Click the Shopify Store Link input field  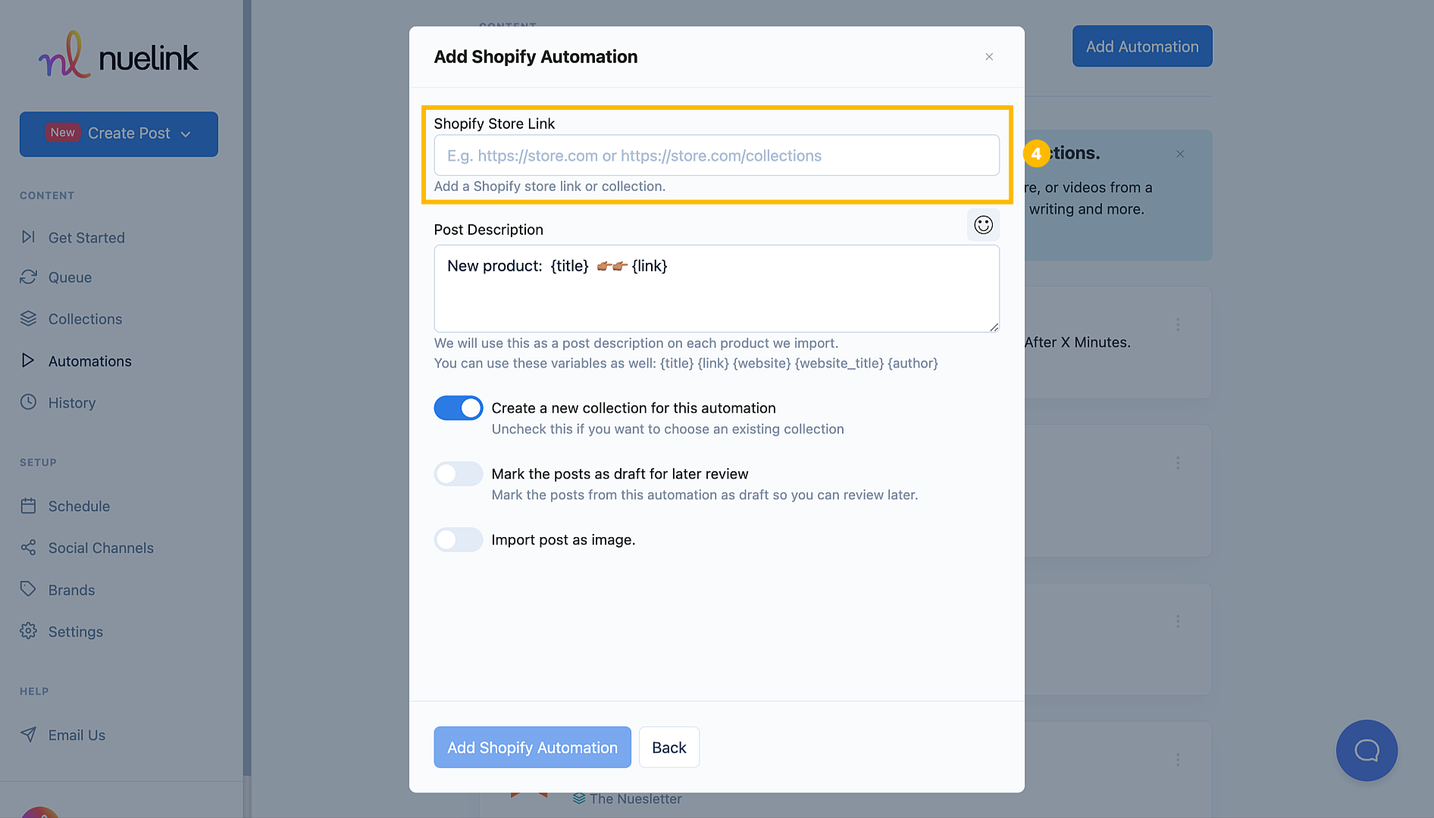click(x=716, y=155)
